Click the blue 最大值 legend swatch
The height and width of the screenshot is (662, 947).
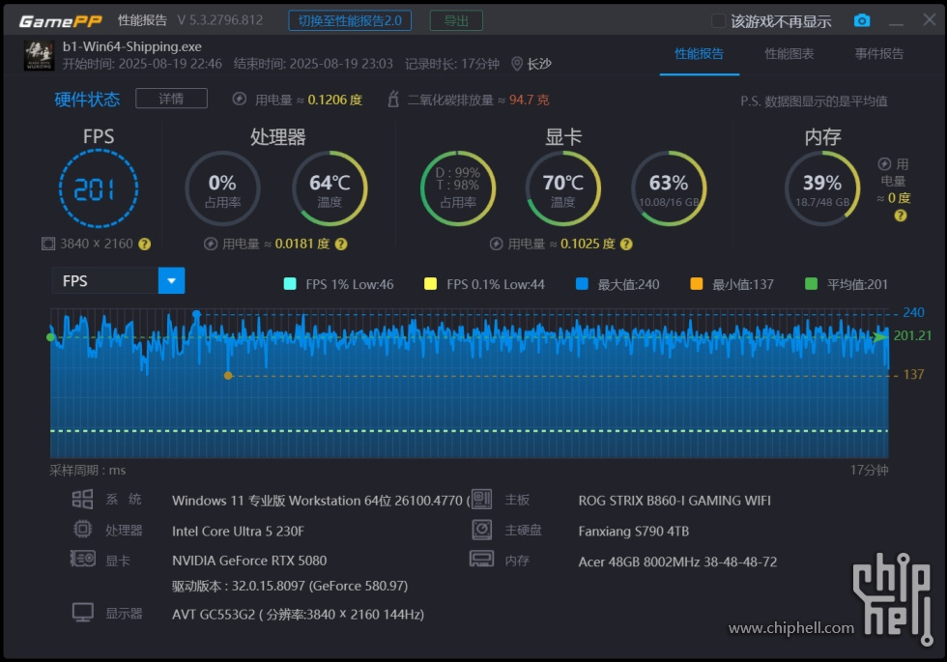coord(582,284)
